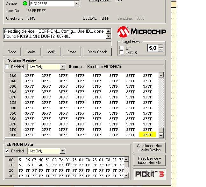Click the 5,0 voltage field

pyautogui.click(x=153, y=48)
